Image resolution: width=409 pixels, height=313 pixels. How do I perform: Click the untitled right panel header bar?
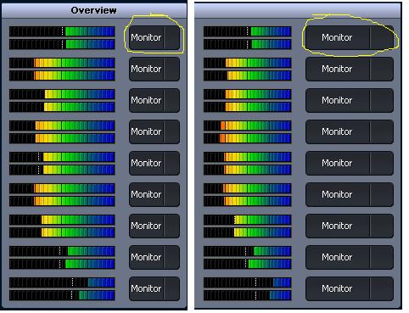click(298, 11)
